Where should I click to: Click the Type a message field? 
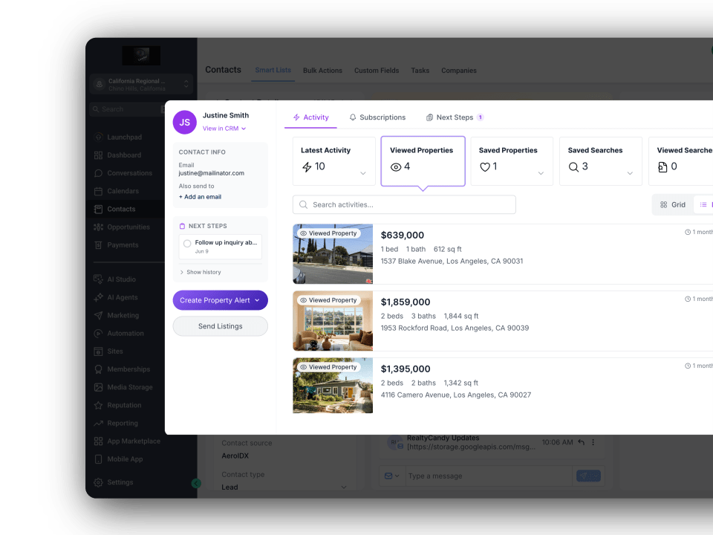click(x=489, y=476)
